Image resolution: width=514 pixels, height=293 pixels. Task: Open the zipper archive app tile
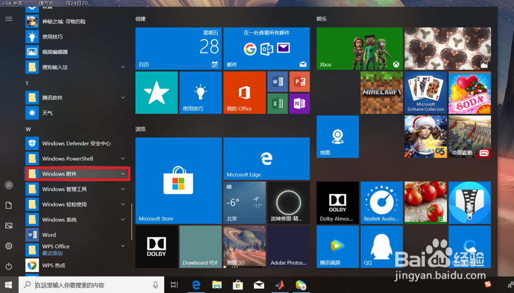pos(470,203)
